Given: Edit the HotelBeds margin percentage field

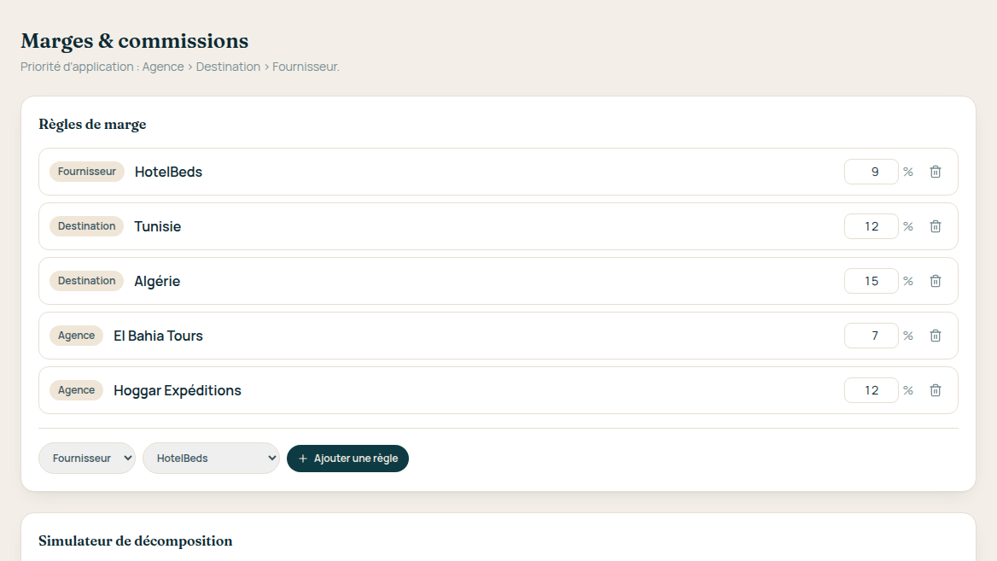Looking at the screenshot, I should pos(872,172).
